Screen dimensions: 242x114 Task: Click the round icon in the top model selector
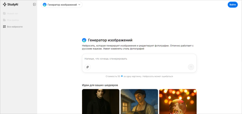point(45,5)
